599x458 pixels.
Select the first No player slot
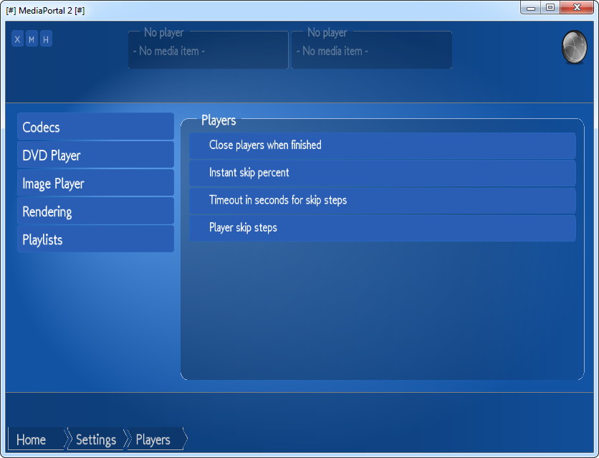point(209,48)
